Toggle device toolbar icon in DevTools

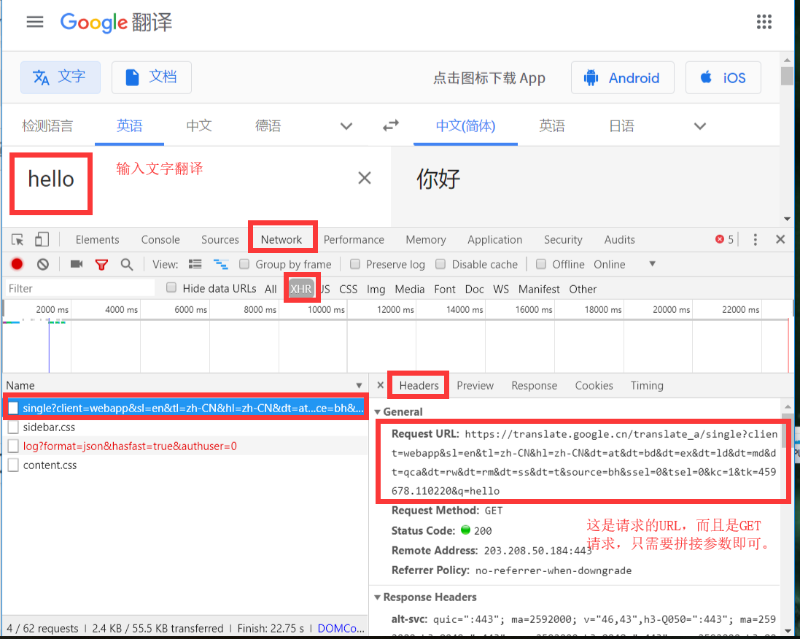tap(40, 239)
